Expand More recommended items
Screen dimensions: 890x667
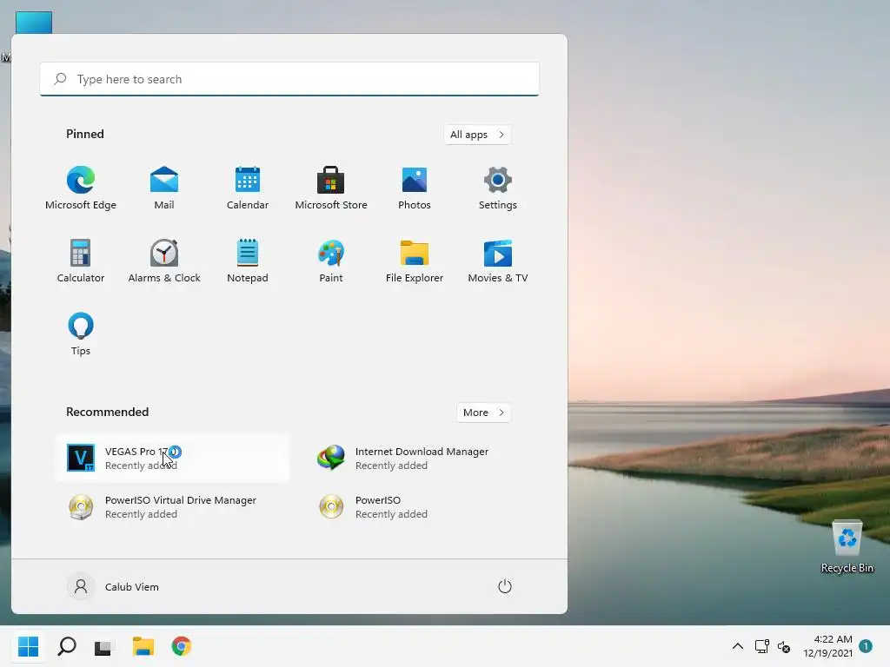[x=483, y=413]
